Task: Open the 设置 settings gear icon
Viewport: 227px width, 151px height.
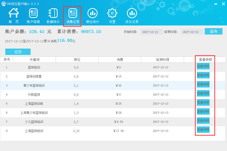Action: point(112,16)
